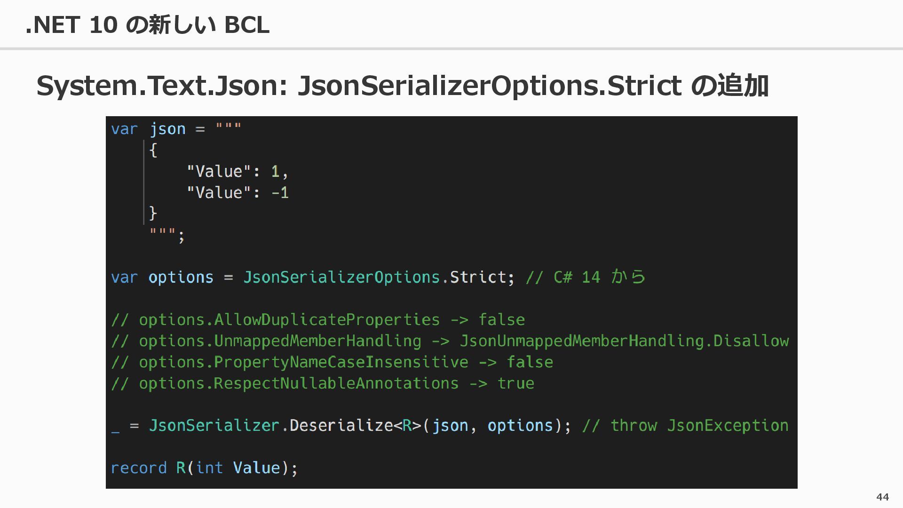
Task: Click the 'UnmappedMemberHandling' comment line
Action: 450,341
